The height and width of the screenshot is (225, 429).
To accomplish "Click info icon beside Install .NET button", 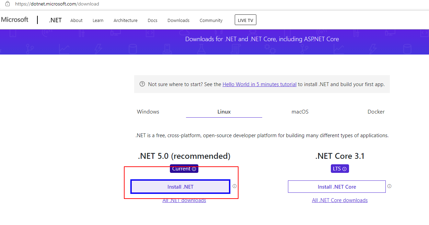I will click(235, 186).
